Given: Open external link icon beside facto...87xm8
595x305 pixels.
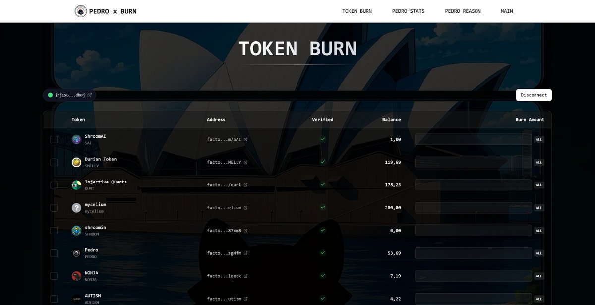Looking at the screenshot, I should click(x=245, y=231).
